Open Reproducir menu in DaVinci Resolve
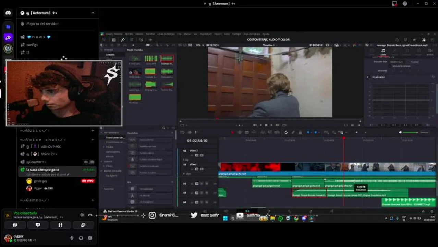 (206, 34)
